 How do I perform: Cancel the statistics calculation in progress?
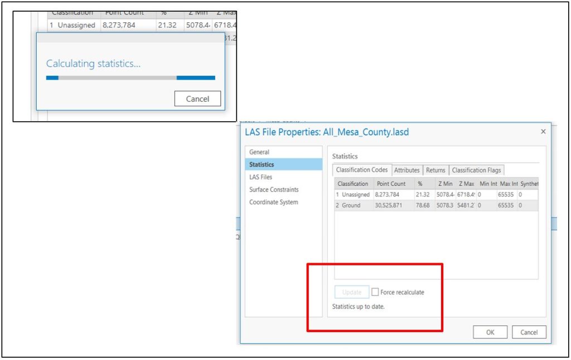point(197,98)
